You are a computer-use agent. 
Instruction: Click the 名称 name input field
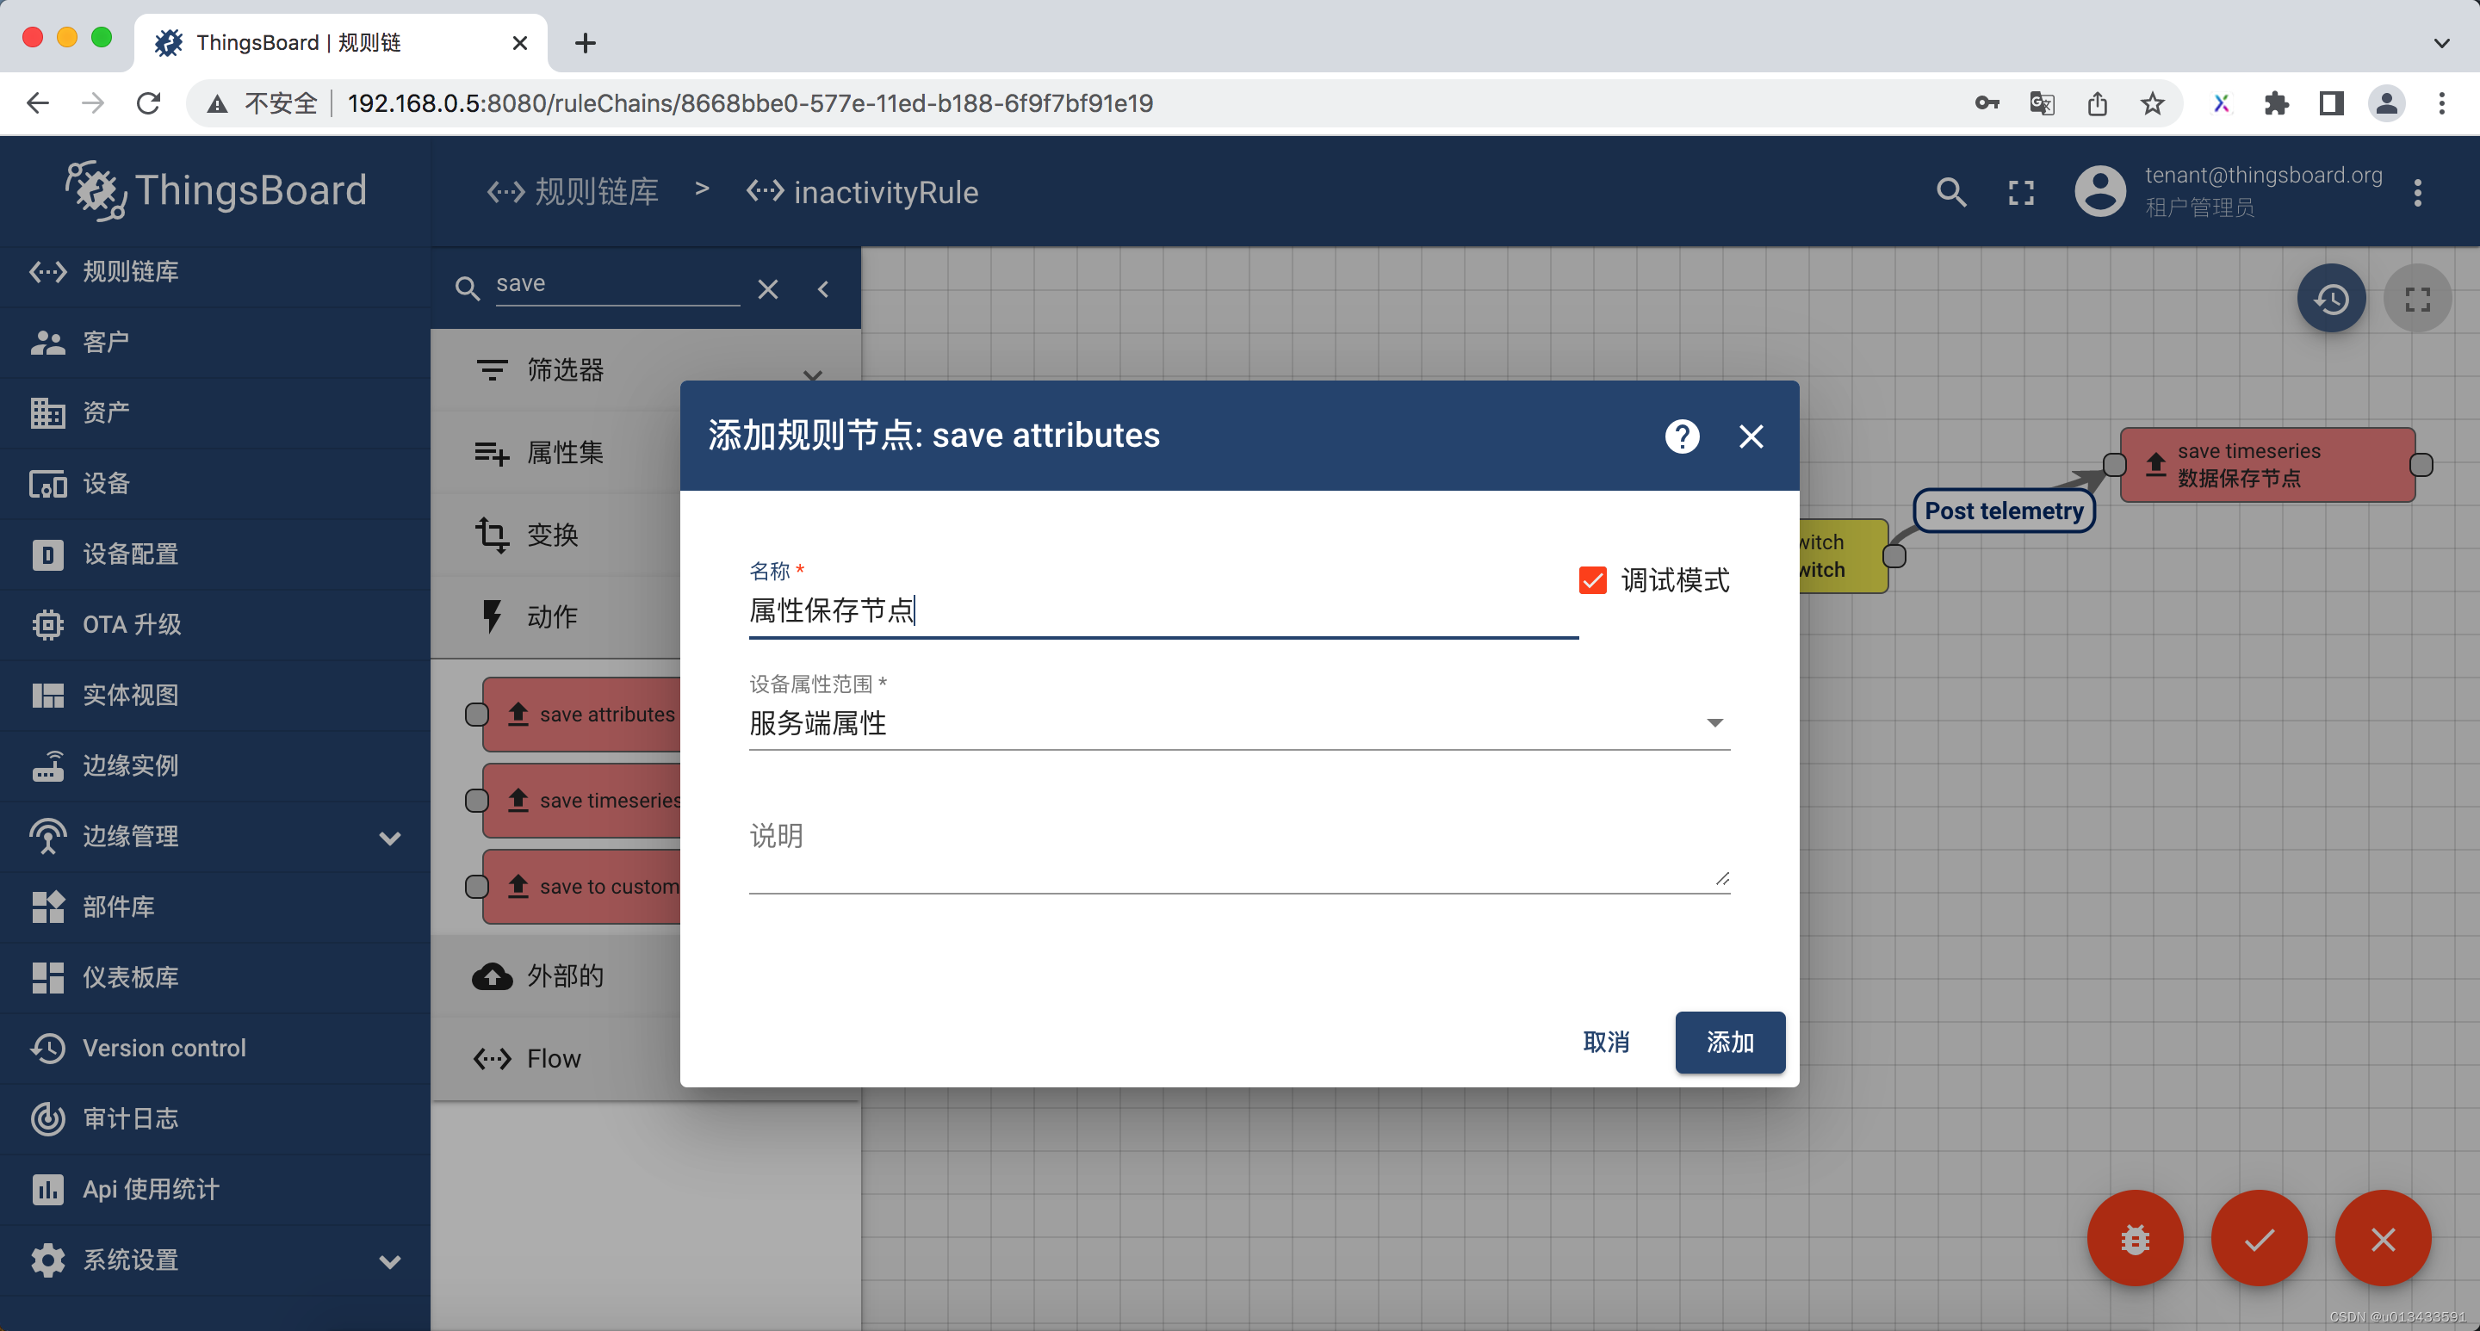(1163, 610)
